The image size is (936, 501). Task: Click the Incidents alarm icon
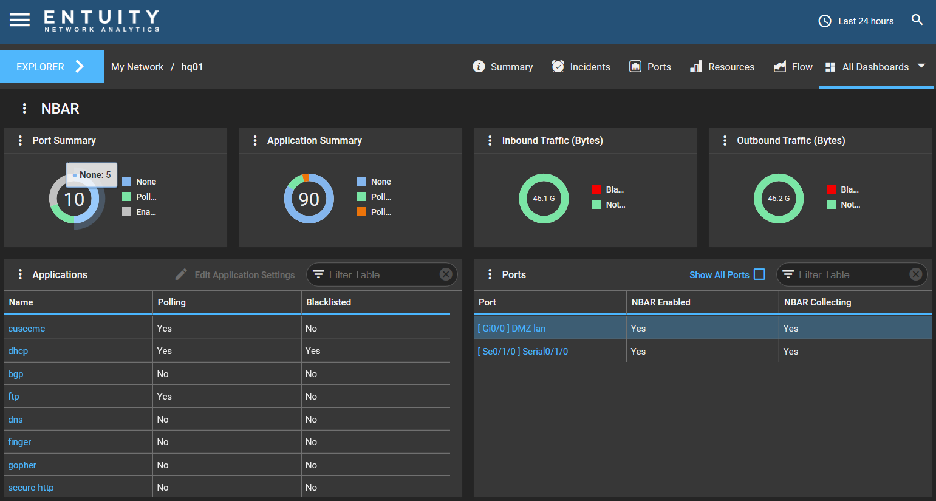[558, 66]
